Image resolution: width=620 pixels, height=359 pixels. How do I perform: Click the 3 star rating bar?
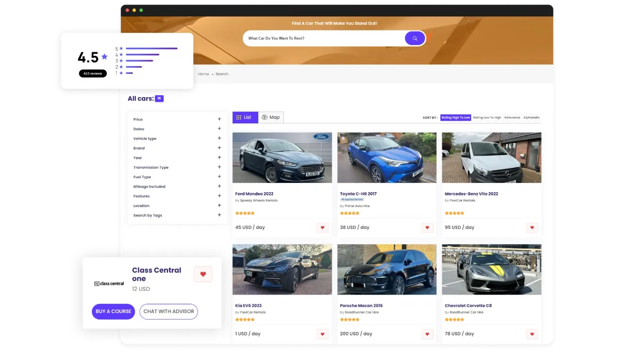(139, 60)
